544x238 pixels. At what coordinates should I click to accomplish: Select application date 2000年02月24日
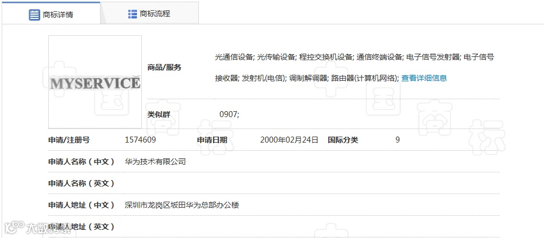click(289, 140)
